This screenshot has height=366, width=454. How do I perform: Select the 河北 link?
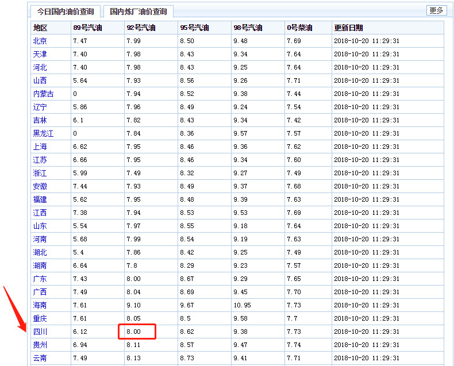click(x=40, y=67)
